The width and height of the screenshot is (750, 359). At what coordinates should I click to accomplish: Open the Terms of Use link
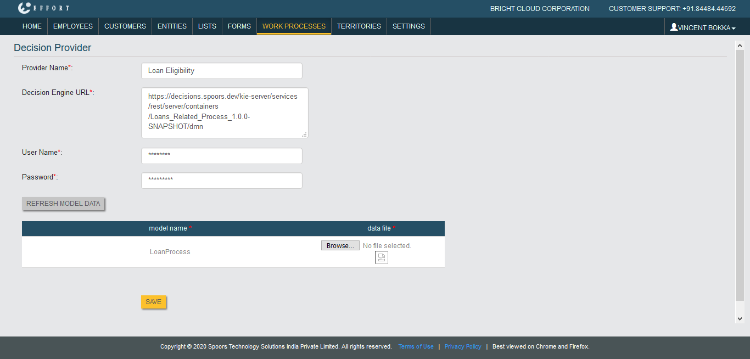(x=416, y=347)
